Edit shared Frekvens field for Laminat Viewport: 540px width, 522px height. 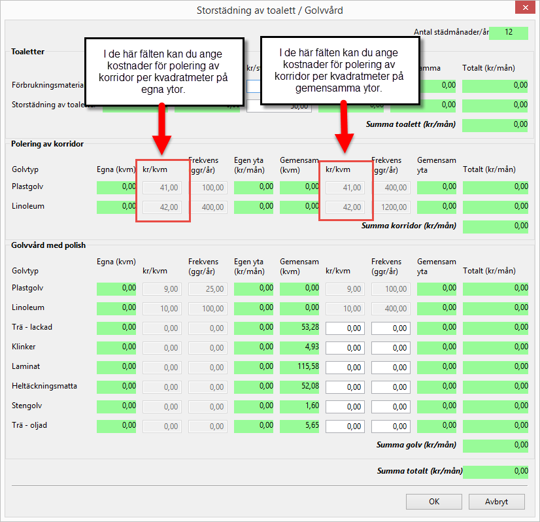coord(391,368)
